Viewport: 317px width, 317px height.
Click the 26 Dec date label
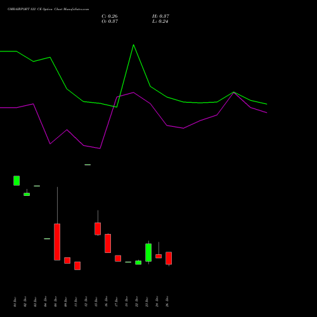167,302
